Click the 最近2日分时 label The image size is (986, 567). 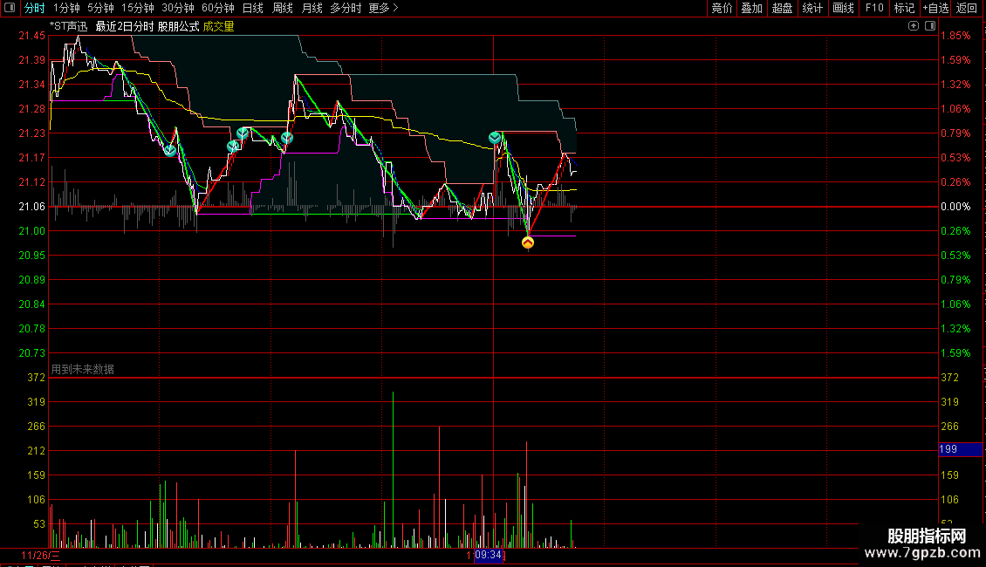tap(125, 26)
